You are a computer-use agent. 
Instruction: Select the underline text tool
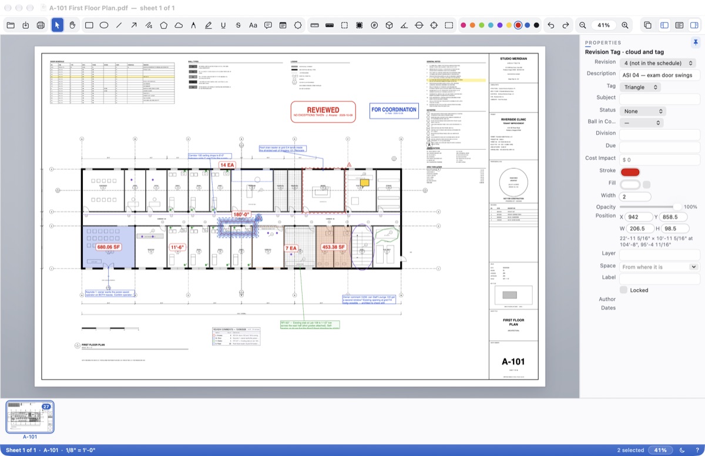(223, 25)
